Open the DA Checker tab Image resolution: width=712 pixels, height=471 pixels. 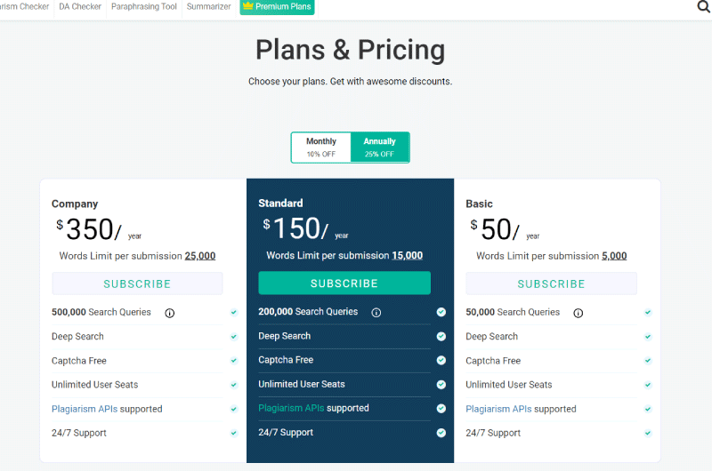point(80,6)
